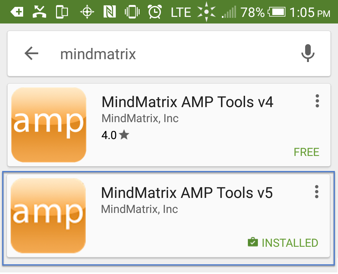This screenshot has width=338, height=274.
Task: Tap the back arrow in search bar
Action: (x=31, y=54)
